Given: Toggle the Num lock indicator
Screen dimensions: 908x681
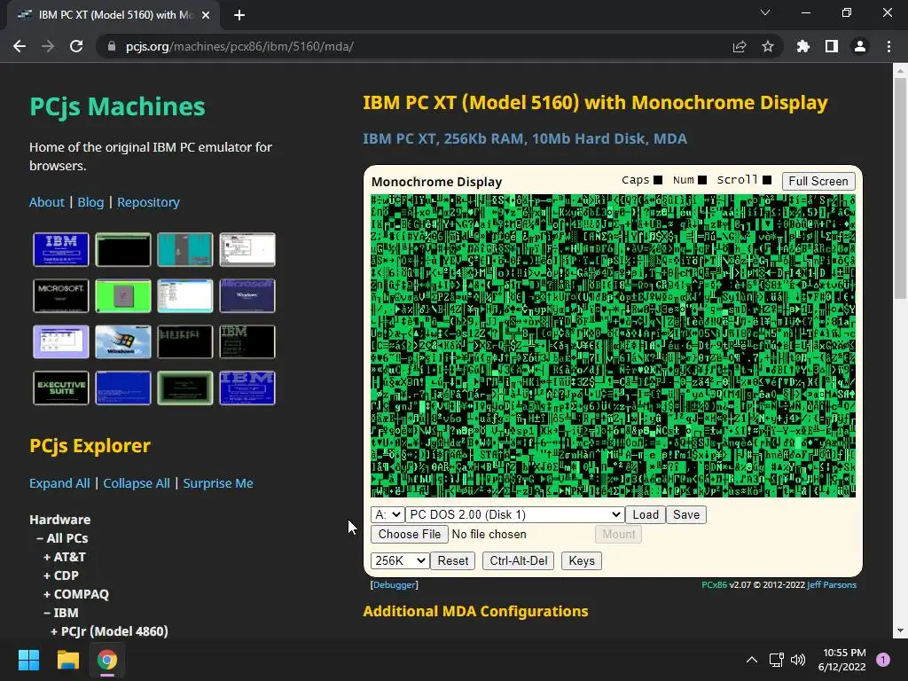Looking at the screenshot, I should tap(702, 180).
